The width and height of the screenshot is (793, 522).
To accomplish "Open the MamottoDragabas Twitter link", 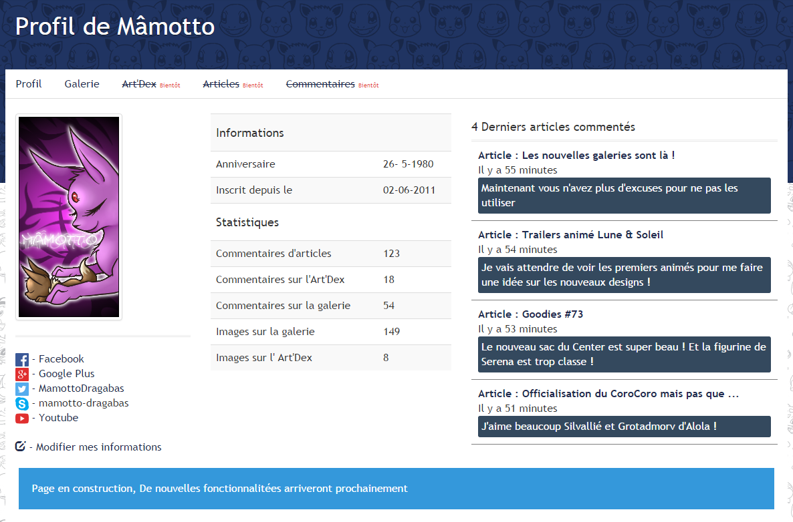I will [x=81, y=388].
